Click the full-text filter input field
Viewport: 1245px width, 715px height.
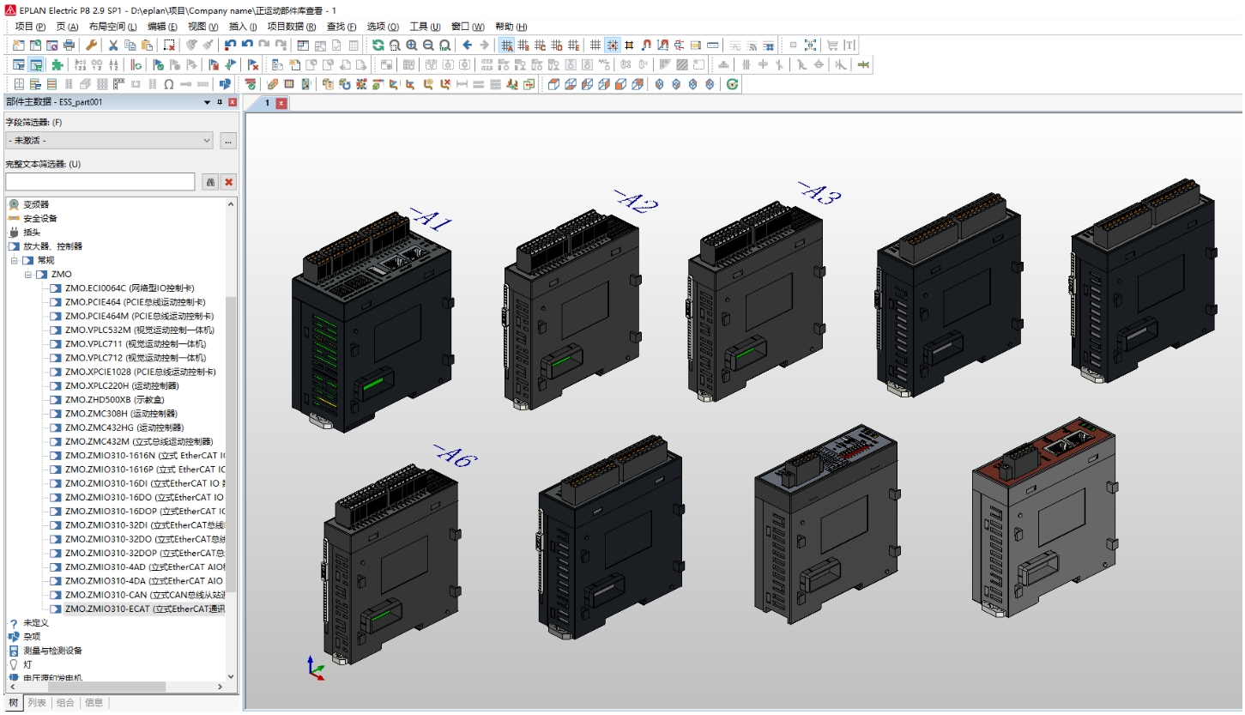[x=101, y=182]
